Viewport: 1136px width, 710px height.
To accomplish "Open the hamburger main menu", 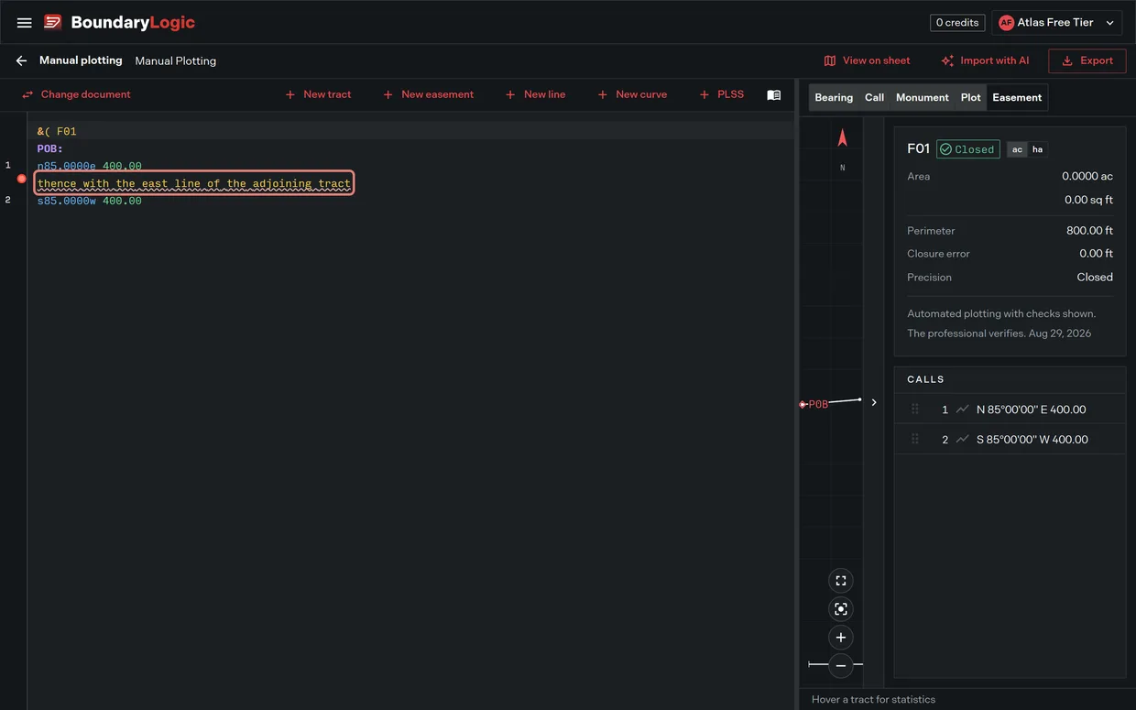I will (x=25, y=23).
